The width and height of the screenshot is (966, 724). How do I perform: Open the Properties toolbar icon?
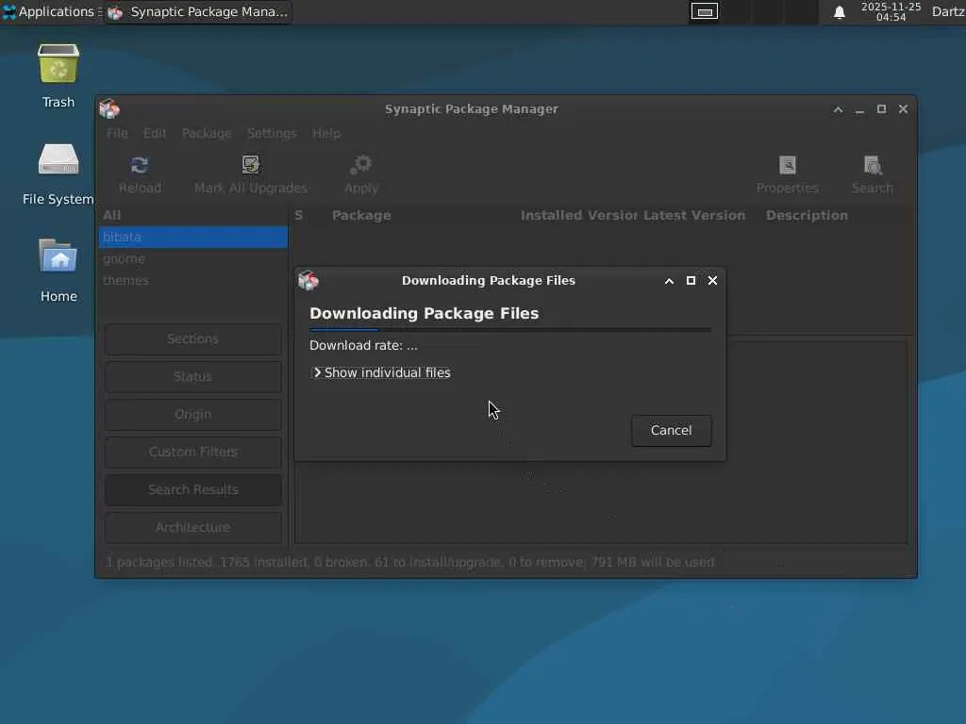tap(788, 165)
